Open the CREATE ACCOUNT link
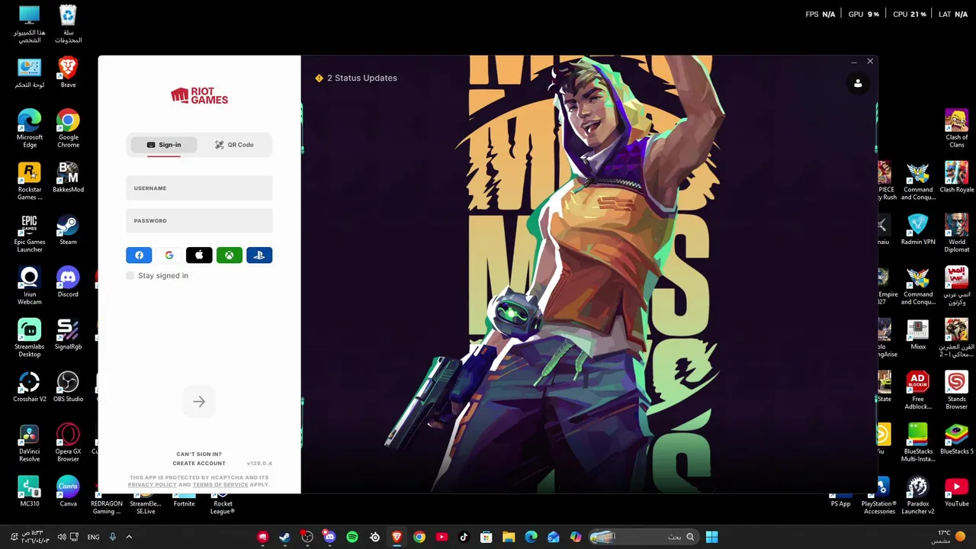This screenshot has width=976, height=549. (x=199, y=463)
